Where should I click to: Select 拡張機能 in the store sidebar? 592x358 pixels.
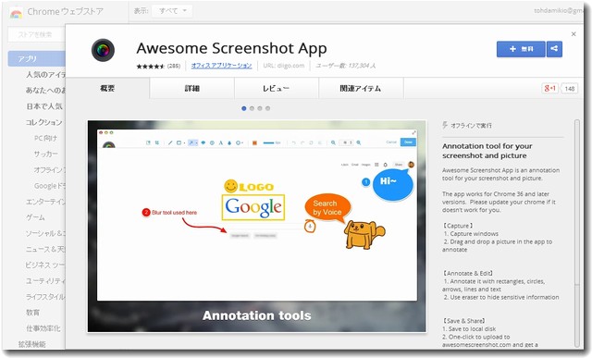(32, 344)
